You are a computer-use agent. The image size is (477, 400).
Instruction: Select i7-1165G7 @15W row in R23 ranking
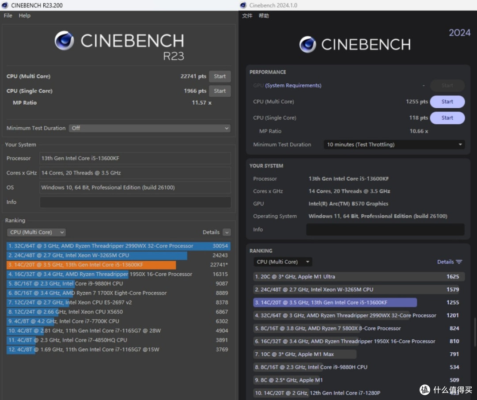[x=118, y=350]
